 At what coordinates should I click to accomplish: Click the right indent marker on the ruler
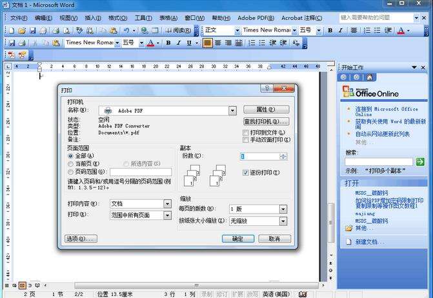tap(269, 67)
